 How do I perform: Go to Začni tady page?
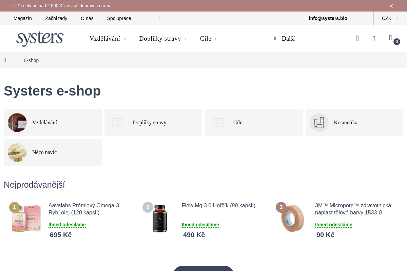[x=56, y=18]
